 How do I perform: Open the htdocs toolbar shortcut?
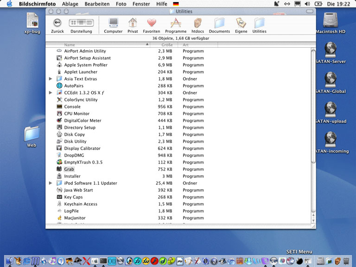click(x=197, y=25)
